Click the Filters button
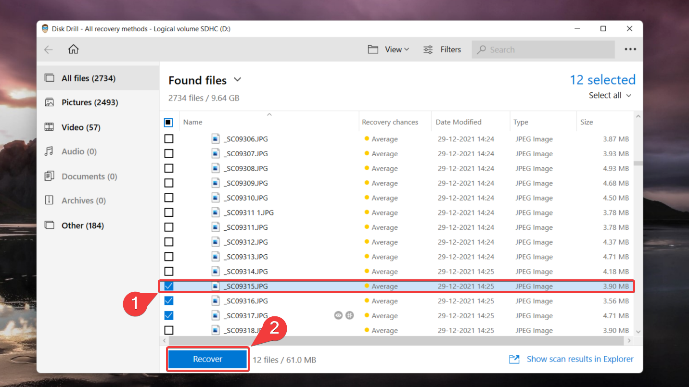 pos(442,50)
